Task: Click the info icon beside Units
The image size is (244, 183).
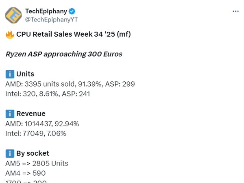Action: (x=10, y=74)
